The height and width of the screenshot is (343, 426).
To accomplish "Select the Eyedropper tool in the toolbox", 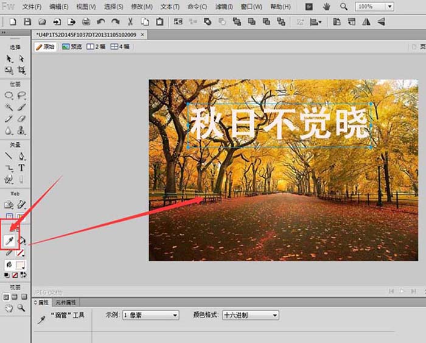I will [10, 241].
